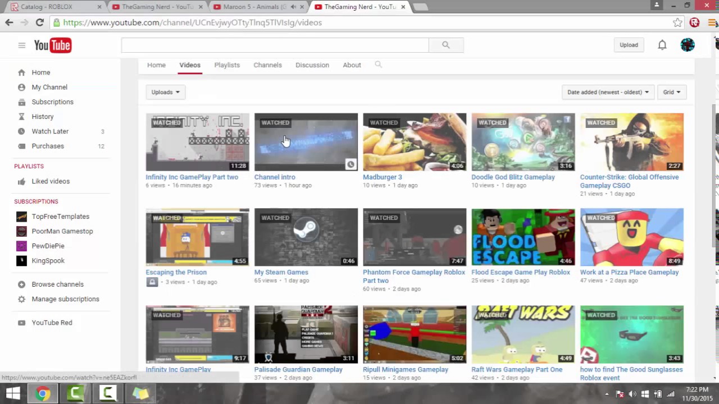Click the History hourglass icon
This screenshot has height=404, width=719.
click(21, 117)
